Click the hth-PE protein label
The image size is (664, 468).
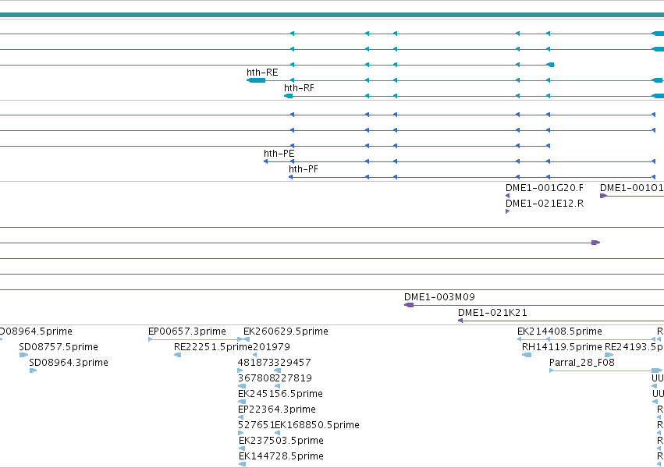click(279, 154)
